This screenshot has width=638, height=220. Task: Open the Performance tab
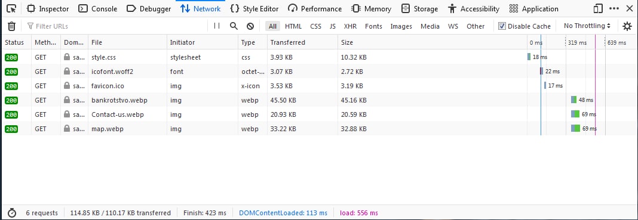point(315,8)
